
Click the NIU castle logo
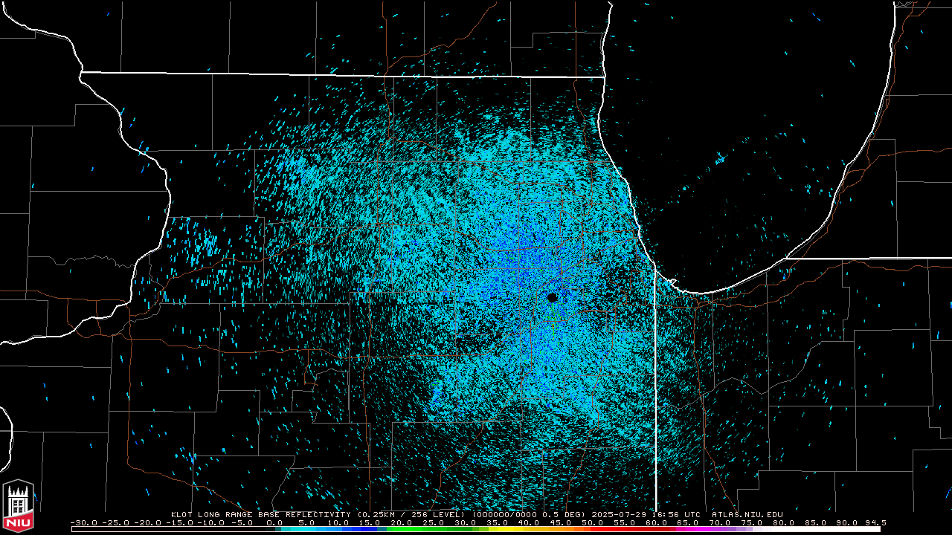coord(18,505)
